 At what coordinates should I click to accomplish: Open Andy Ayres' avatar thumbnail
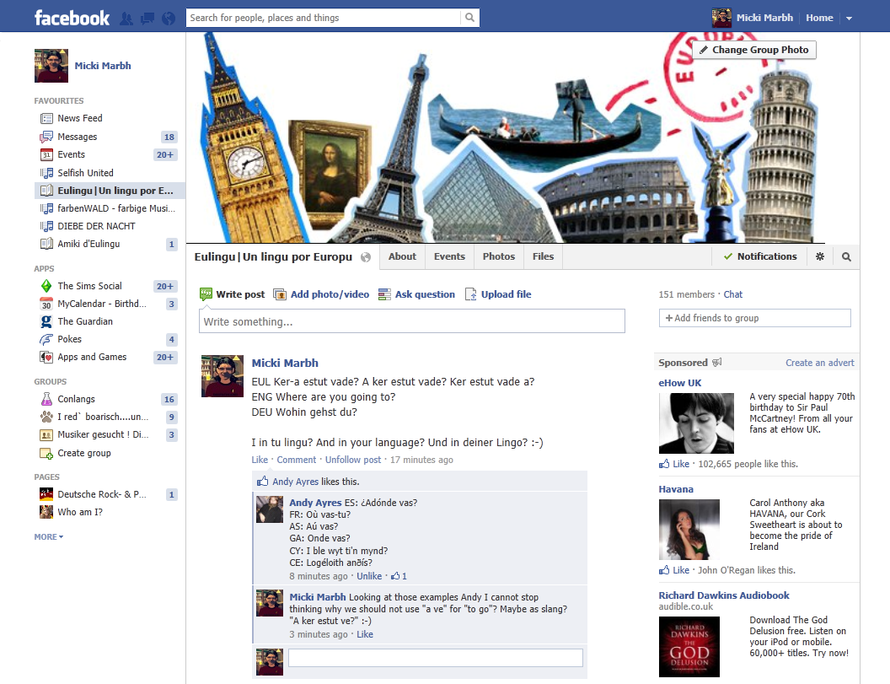point(270,509)
